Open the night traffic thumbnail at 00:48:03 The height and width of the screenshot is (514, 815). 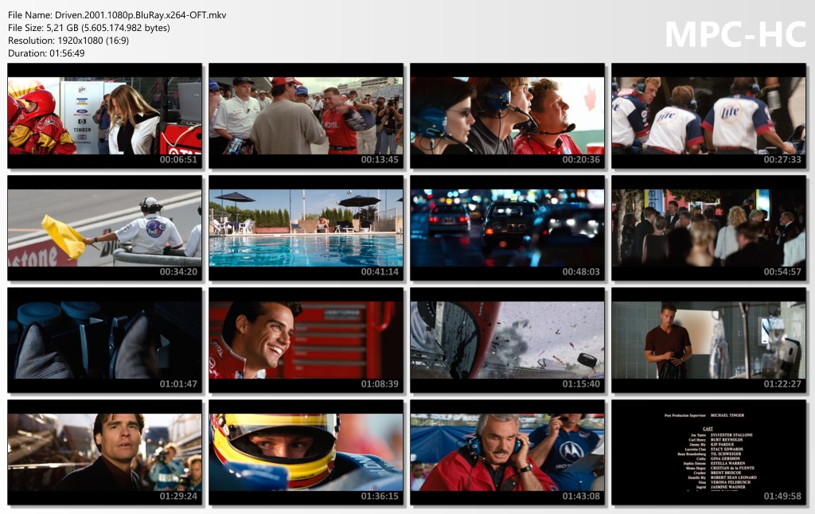[x=508, y=228]
